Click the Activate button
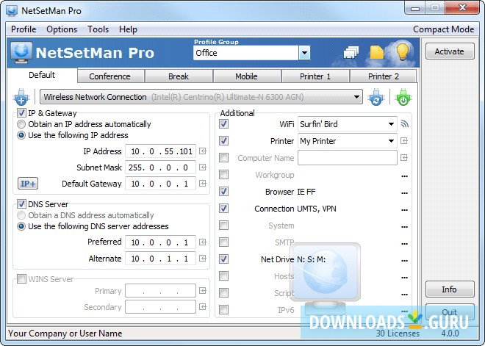The image size is (485, 346). point(450,51)
